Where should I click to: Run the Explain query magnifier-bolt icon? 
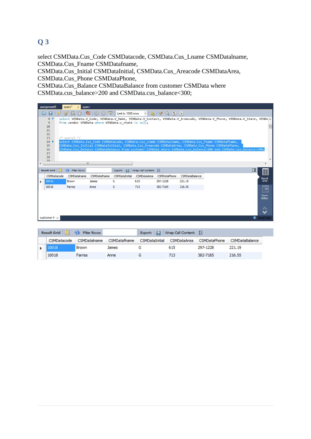pos(73,113)
